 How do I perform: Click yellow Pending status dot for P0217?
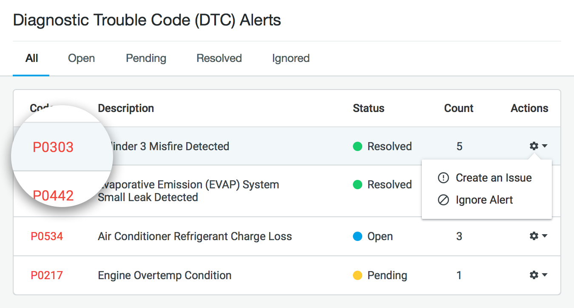point(358,275)
